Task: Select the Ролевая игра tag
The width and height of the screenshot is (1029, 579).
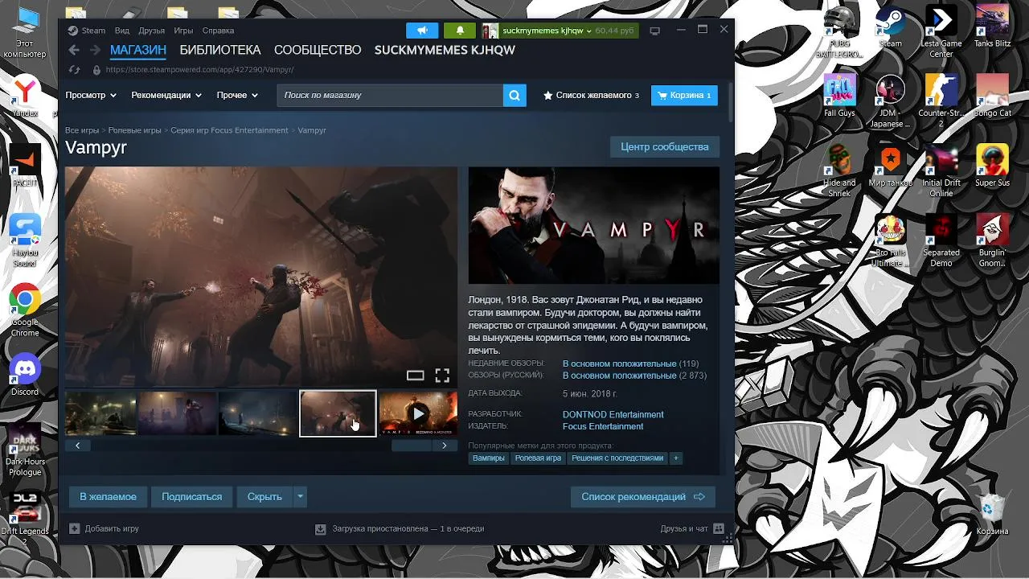Action: pos(538,458)
